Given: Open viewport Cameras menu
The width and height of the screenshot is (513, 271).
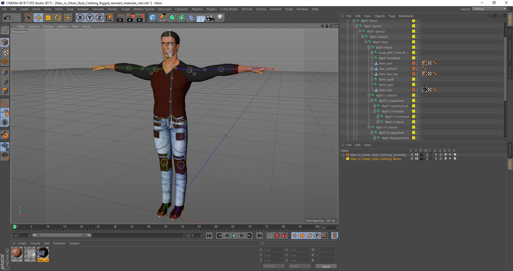Looking at the screenshot, I should tap(34, 26).
